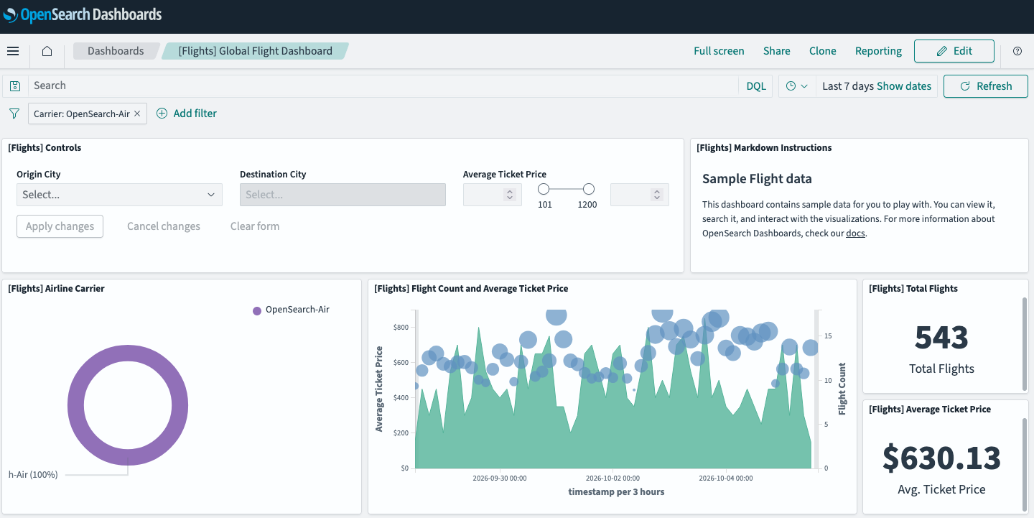
Task: Clone this dashboard
Action: coord(823,51)
